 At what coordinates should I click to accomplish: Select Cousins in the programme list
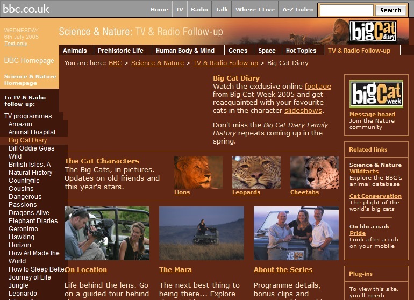coord(21,189)
